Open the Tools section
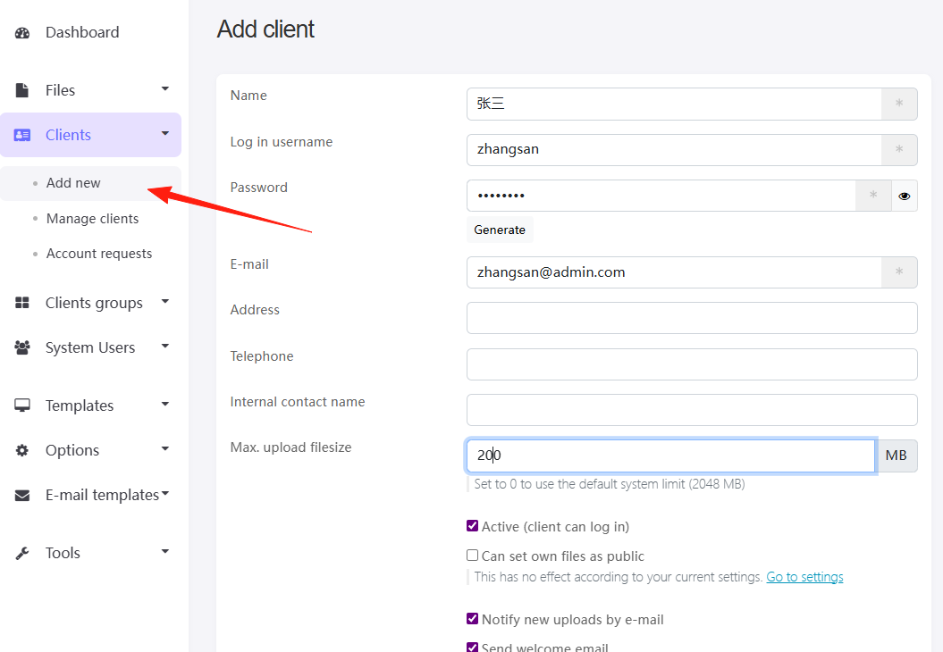 (63, 553)
